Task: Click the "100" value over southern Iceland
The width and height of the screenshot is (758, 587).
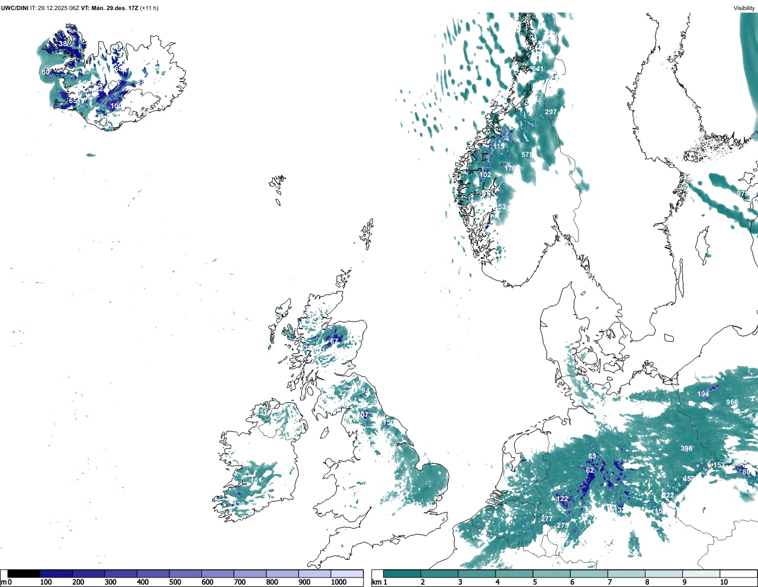Action: (117, 107)
